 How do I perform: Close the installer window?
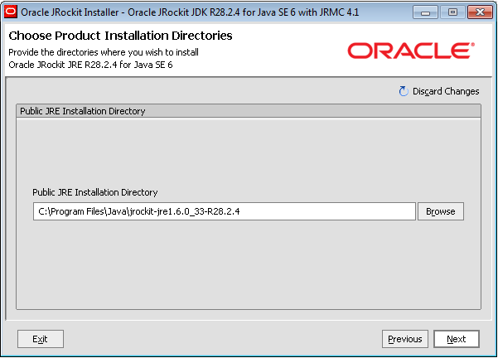point(480,12)
